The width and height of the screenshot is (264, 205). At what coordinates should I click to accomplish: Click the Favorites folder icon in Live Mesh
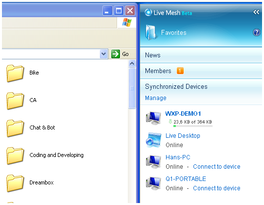point(150,32)
